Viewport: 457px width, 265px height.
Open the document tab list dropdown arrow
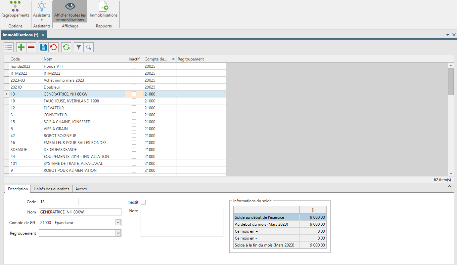coord(448,35)
